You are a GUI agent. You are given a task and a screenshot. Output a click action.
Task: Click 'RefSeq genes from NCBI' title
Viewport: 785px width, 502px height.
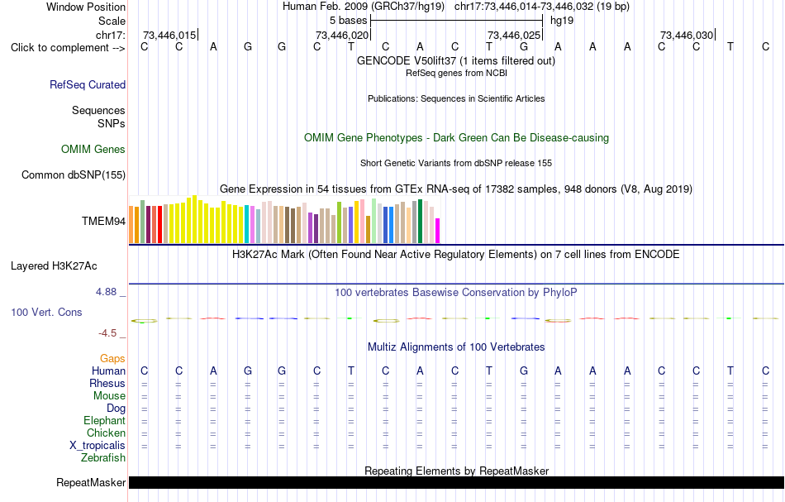point(456,73)
